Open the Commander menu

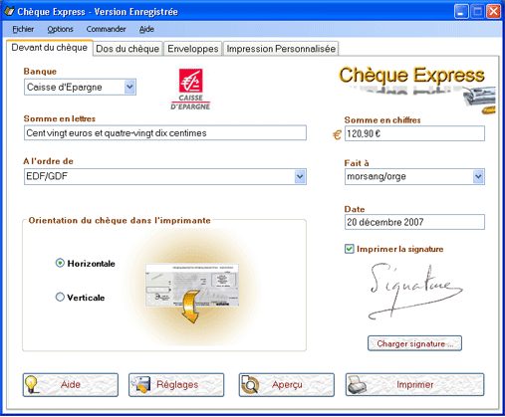click(x=106, y=29)
